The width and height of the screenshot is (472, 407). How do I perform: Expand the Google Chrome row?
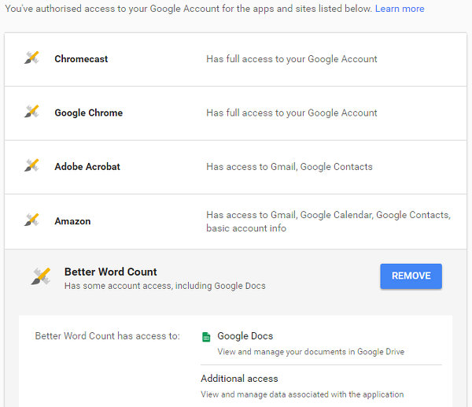pyautogui.click(x=235, y=113)
